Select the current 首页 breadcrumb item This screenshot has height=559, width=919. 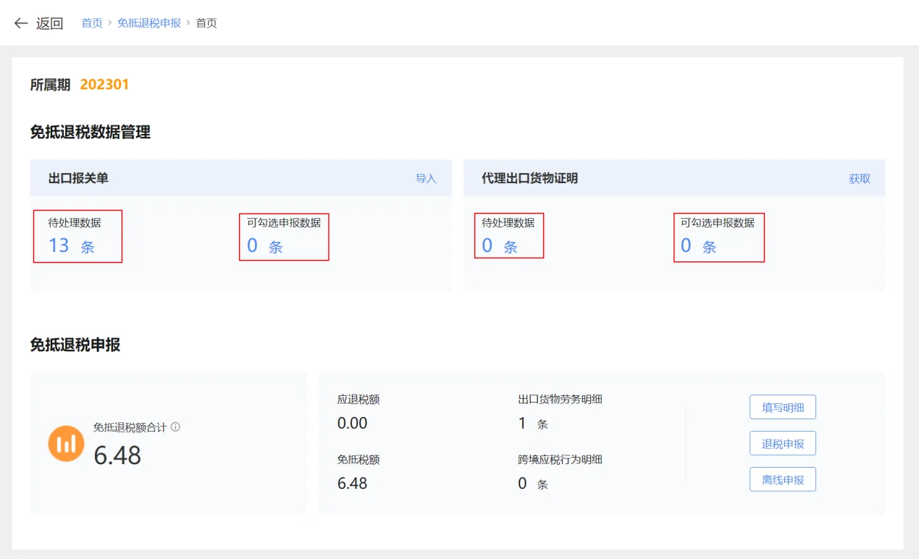(206, 22)
